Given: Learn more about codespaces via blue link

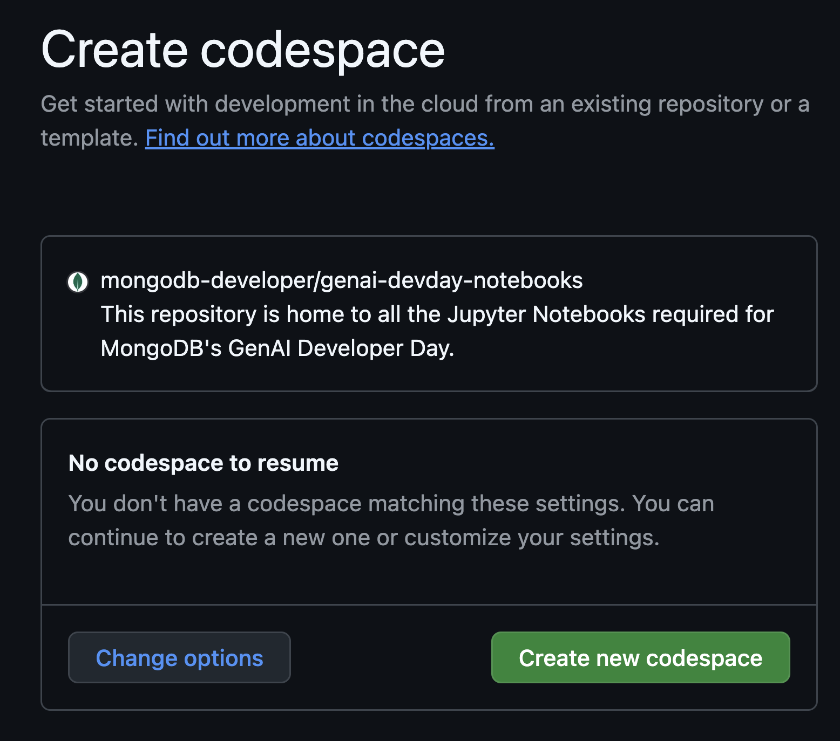Looking at the screenshot, I should [x=320, y=138].
